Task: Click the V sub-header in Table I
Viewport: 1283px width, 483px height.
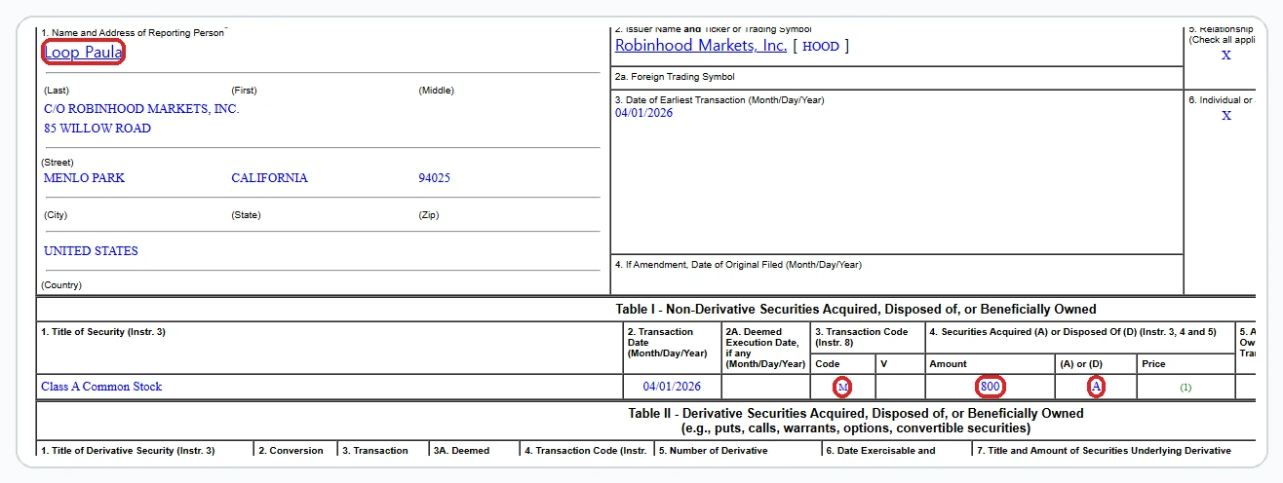Action: (884, 364)
